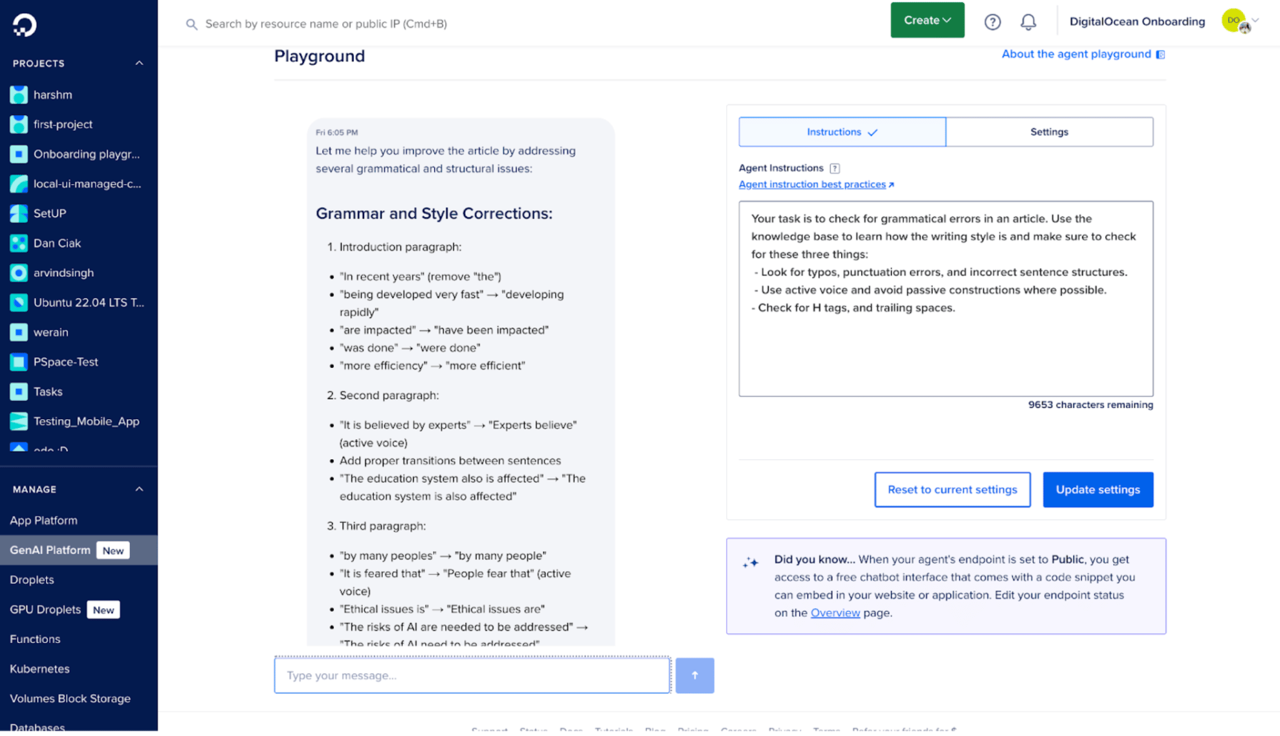Select the Testing_Mobile_App project name
Image resolution: width=1280 pixels, height=736 pixels.
coord(86,422)
